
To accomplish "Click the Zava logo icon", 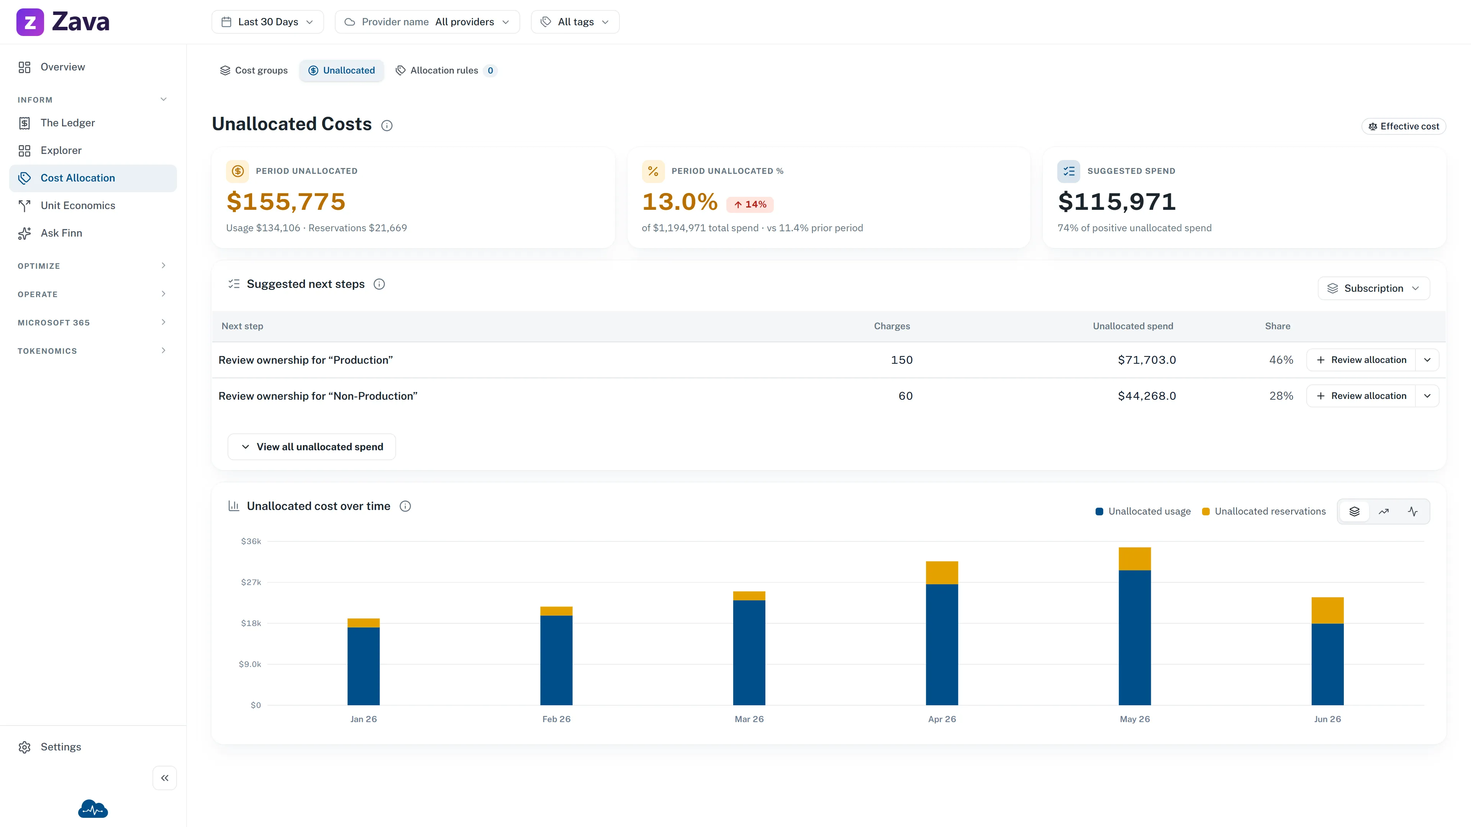I will pyautogui.click(x=30, y=22).
